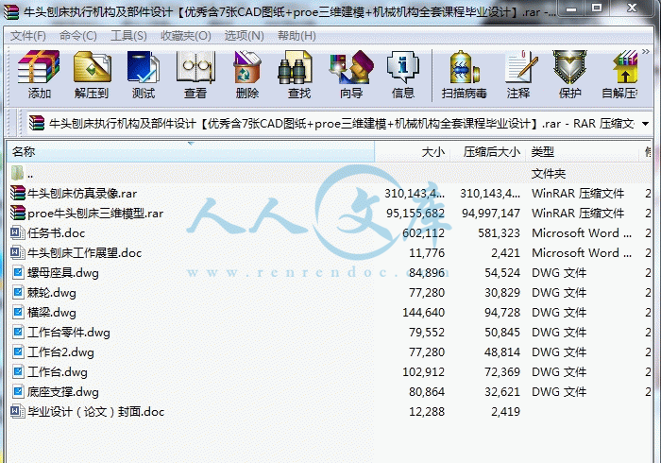
Task: Minimize the WinRAR window
Action: coord(571,9)
